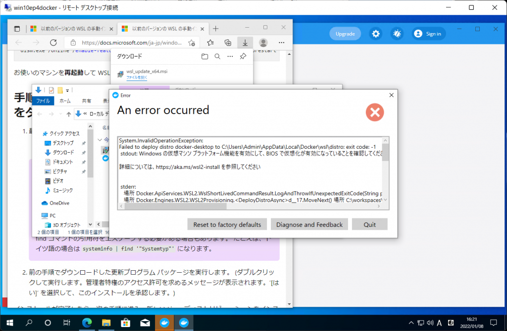Select クイック アクセス in Explorer tree

61,133
